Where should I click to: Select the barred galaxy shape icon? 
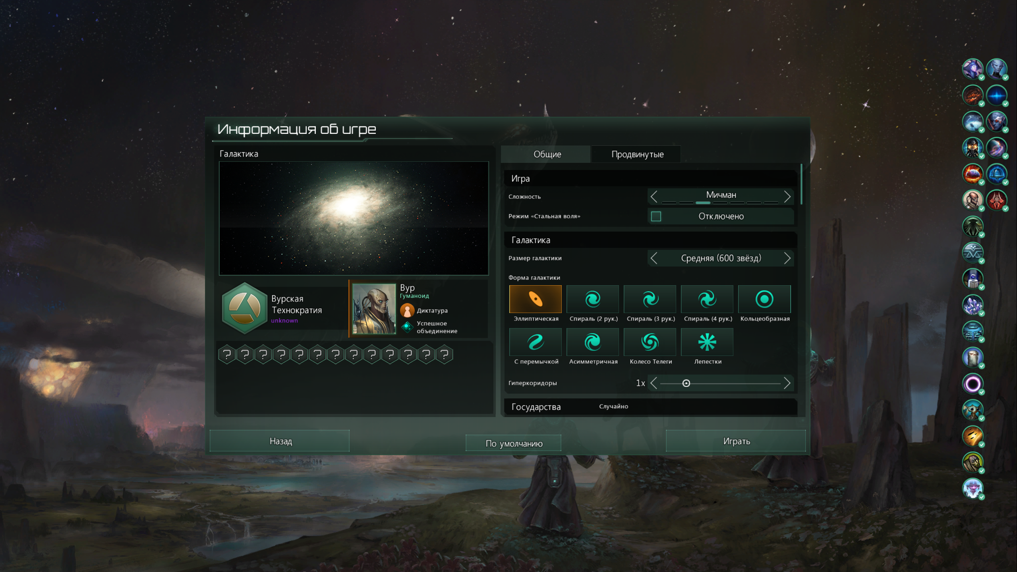[535, 342]
